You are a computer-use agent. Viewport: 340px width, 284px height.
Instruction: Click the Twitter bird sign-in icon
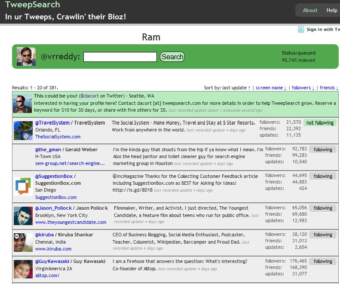[301, 29]
